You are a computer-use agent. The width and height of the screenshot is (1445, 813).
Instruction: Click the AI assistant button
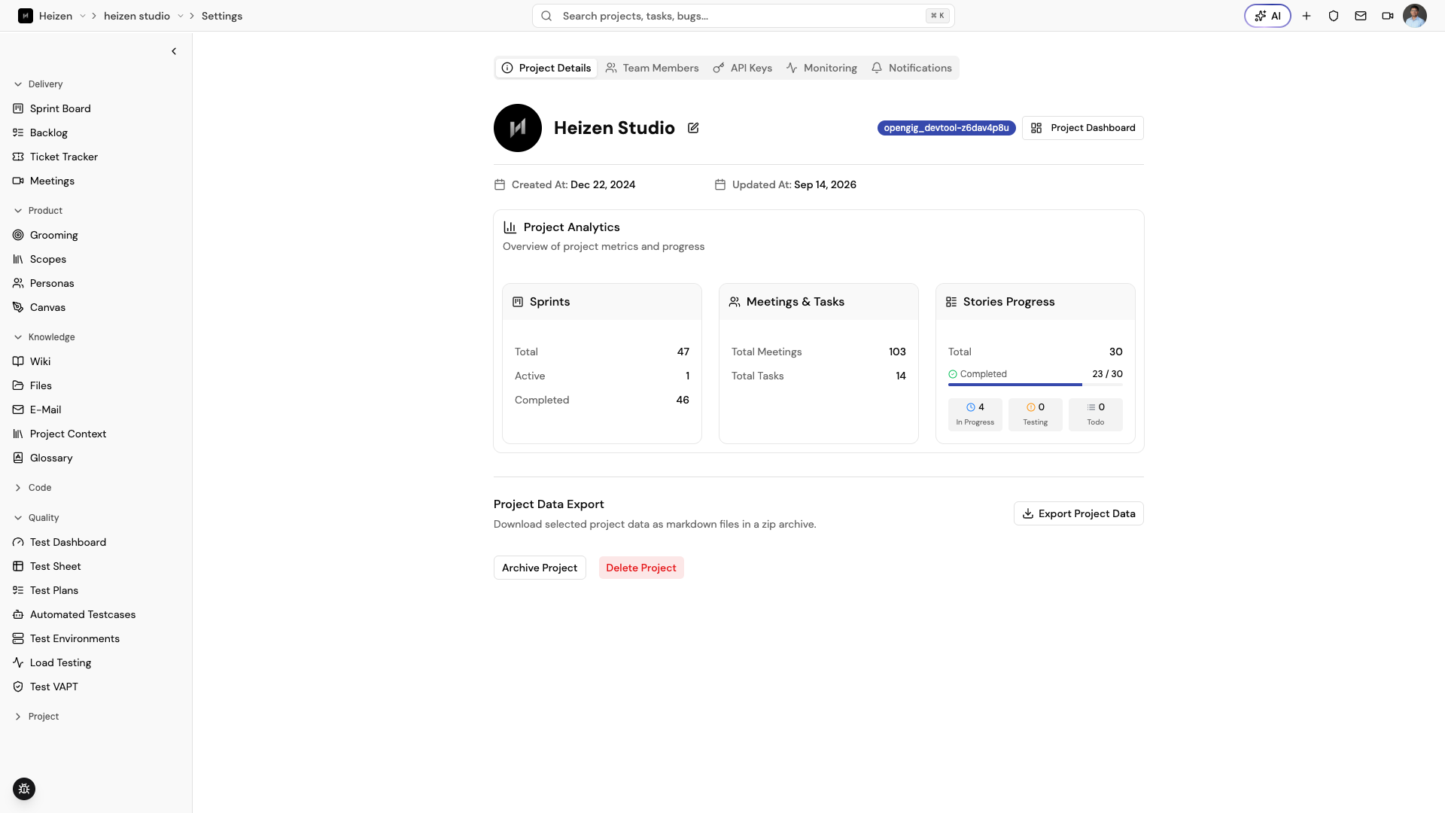pyautogui.click(x=1267, y=16)
